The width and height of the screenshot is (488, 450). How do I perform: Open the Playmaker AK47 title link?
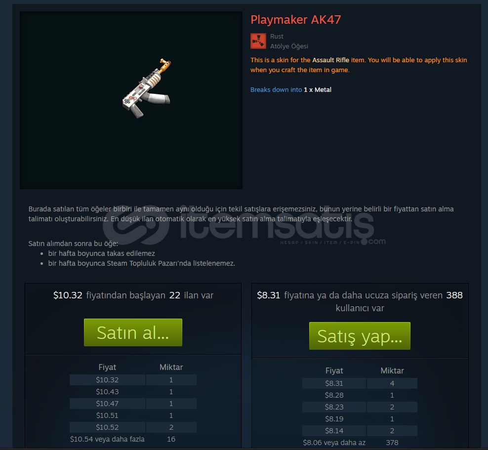point(296,20)
